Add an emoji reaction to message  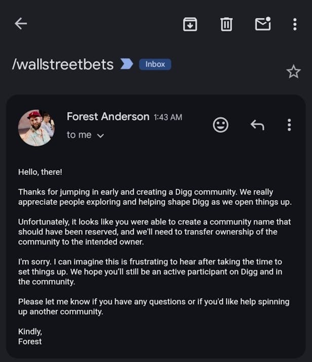tap(220, 125)
